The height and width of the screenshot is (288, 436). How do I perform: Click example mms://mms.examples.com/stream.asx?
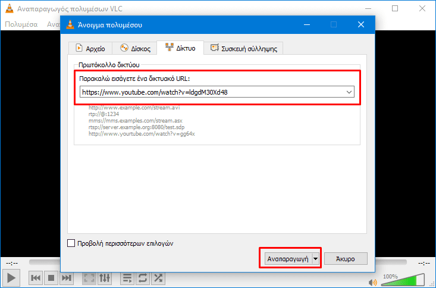pyautogui.click(x=136, y=121)
